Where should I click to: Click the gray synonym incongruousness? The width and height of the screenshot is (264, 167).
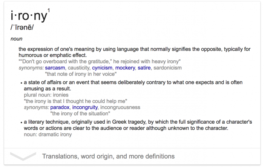coord(120,107)
